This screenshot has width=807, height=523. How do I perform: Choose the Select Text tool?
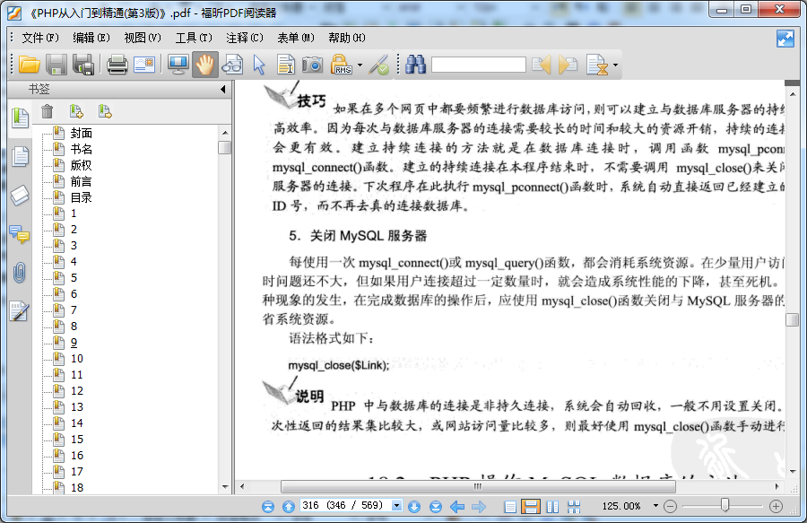(286, 65)
